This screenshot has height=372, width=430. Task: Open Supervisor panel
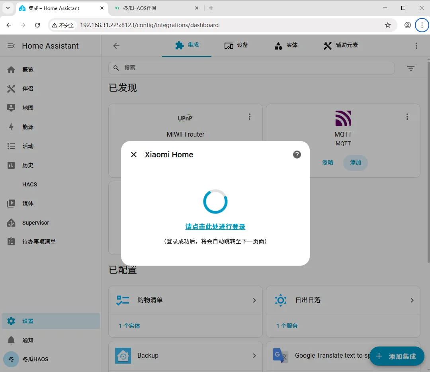point(51,223)
